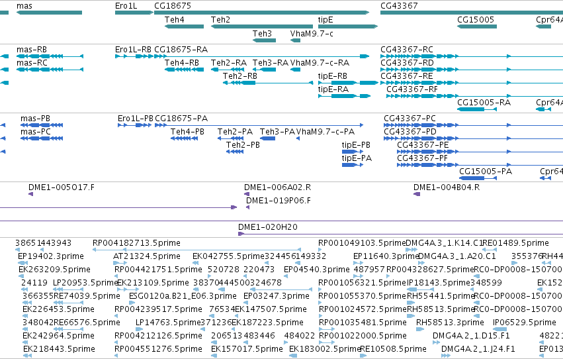Screen dimensions: 563x359
Task: Click EST EK263209.5prime
Action: click(x=21, y=276)
